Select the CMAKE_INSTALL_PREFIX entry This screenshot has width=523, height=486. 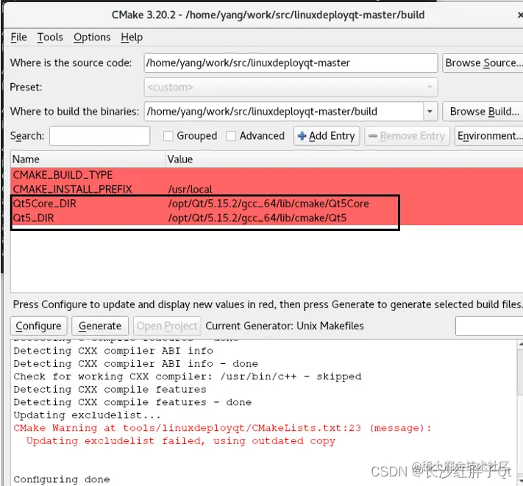coord(72,190)
